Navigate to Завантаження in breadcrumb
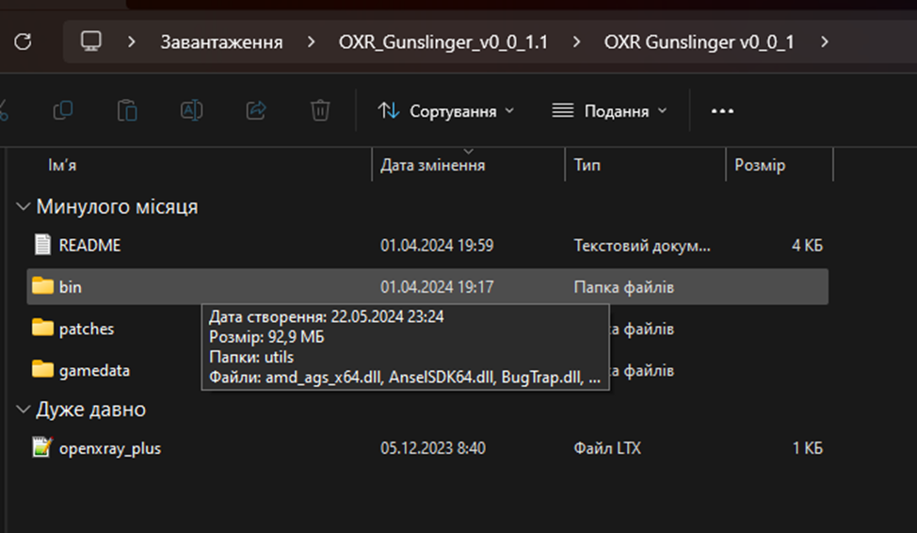917x533 pixels. coord(221,42)
